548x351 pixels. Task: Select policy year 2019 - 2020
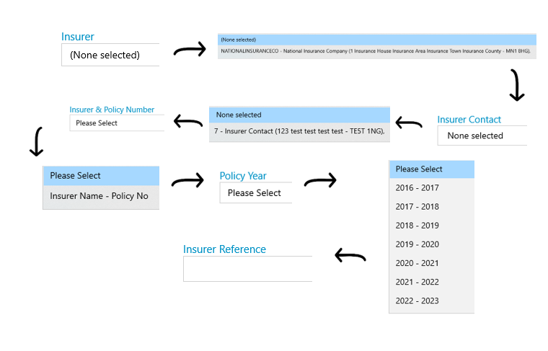click(432, 244)
